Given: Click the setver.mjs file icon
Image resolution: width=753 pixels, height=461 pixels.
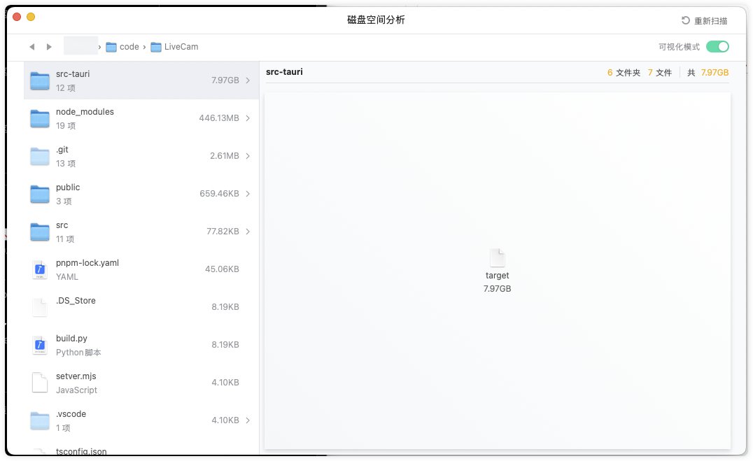Looking at the screenshot, I should 40,383.
